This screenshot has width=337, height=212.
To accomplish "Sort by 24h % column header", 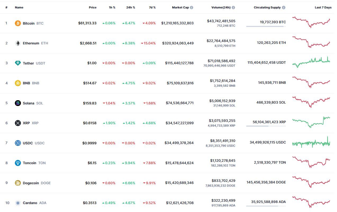I will coord(131,7).
